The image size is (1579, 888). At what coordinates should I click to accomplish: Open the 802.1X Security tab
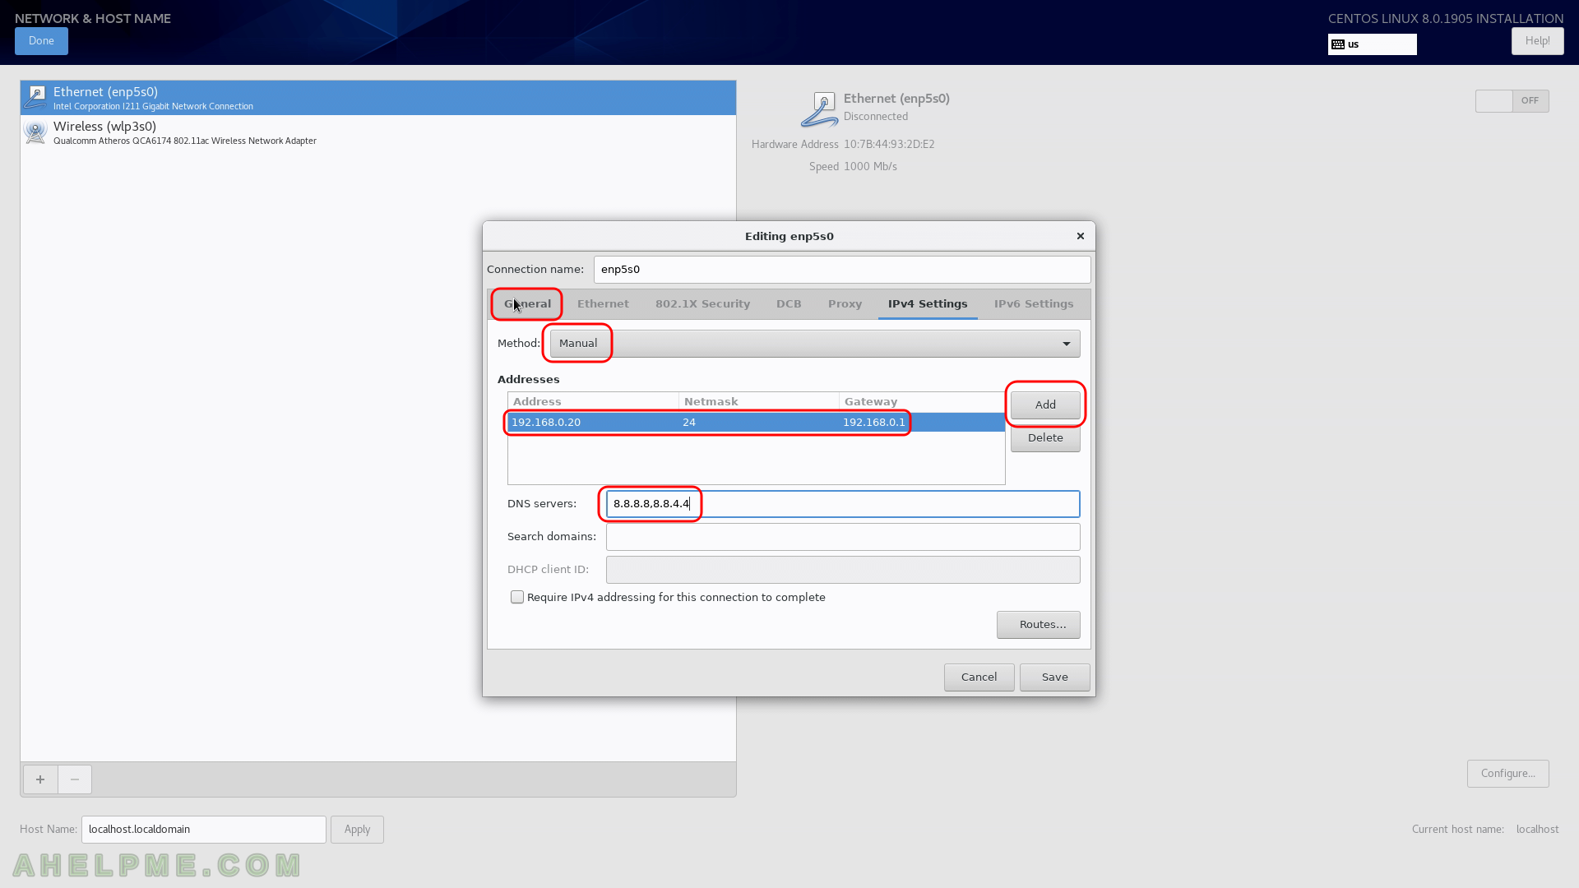click(702, 304)
